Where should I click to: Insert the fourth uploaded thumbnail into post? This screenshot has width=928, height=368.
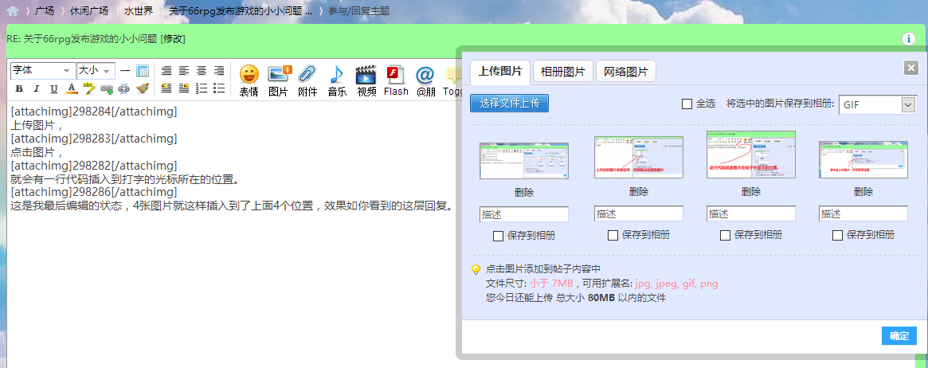[x=863, y=159]
